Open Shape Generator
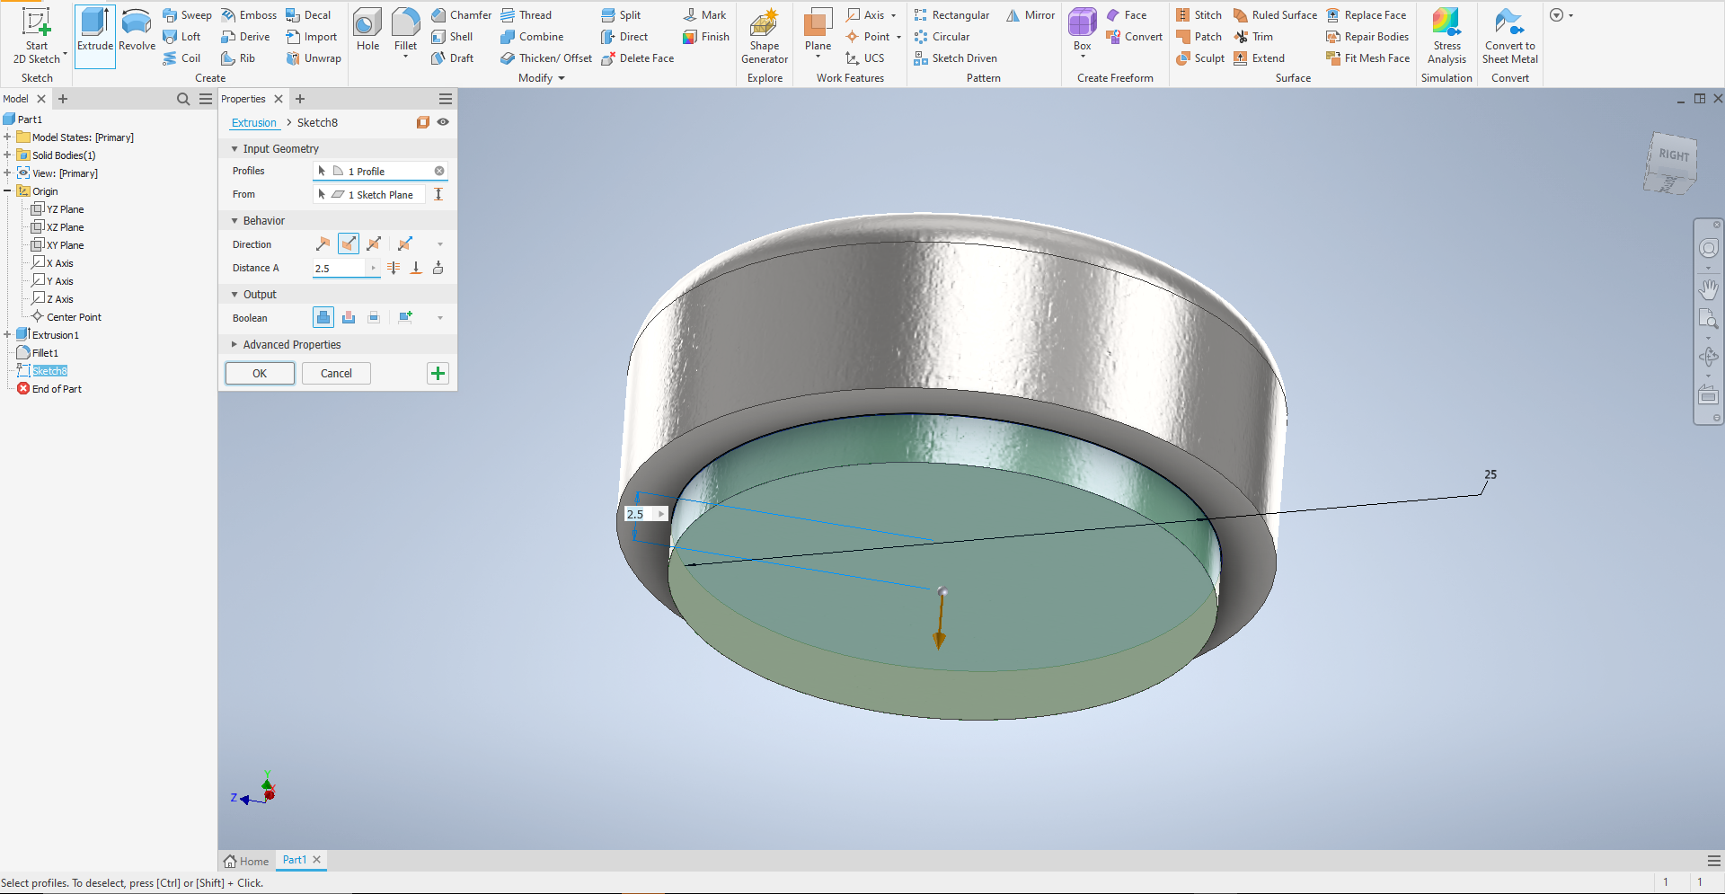The image size is (1725, 894). click(x=765, y=36)
